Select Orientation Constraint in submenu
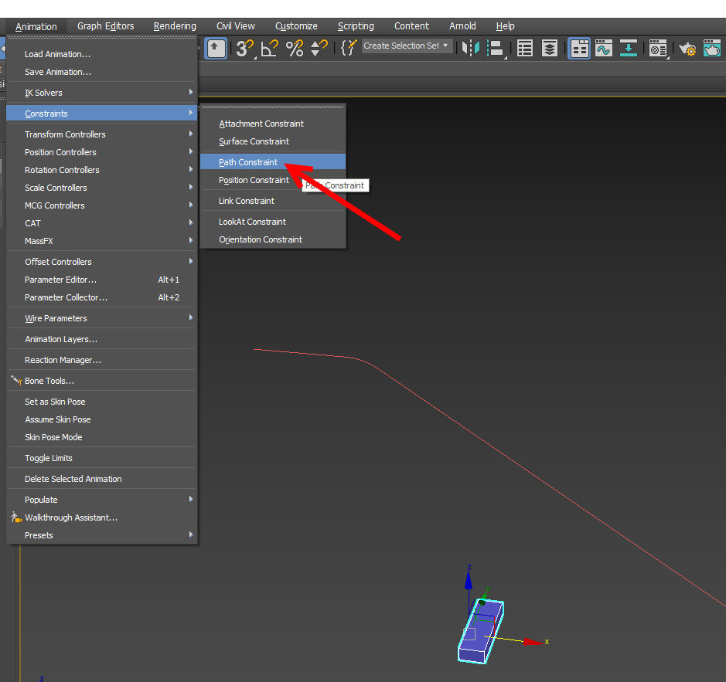Image resolution: width=726 pixels, height=682 pixels. 273,239
